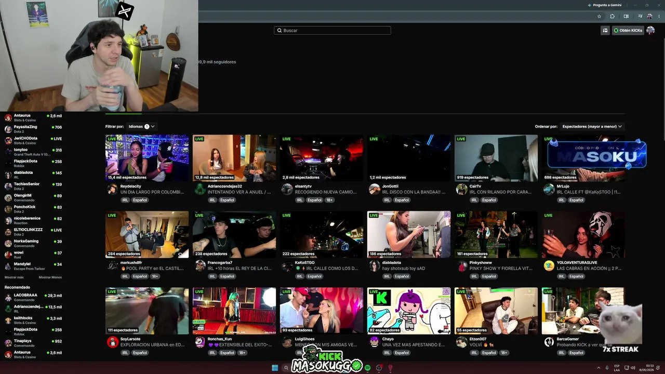Click the Español tag under CairTv
The image size is (665, 374).
pos(489,200)
